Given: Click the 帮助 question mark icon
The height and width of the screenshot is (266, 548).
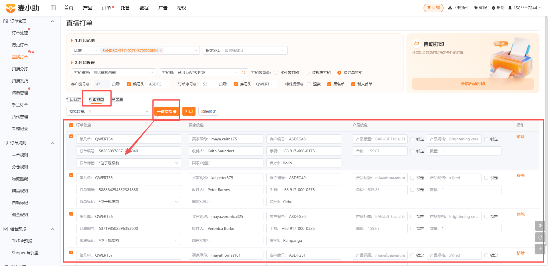Looking at the screenshot, I should (493, 8).
